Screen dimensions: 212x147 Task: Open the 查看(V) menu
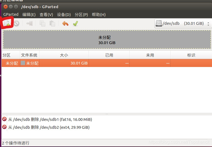pos(46,15)
